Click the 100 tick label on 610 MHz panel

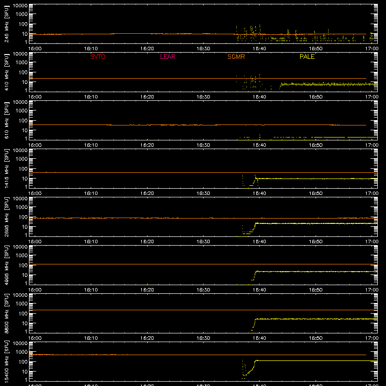(x=23, y=121)
